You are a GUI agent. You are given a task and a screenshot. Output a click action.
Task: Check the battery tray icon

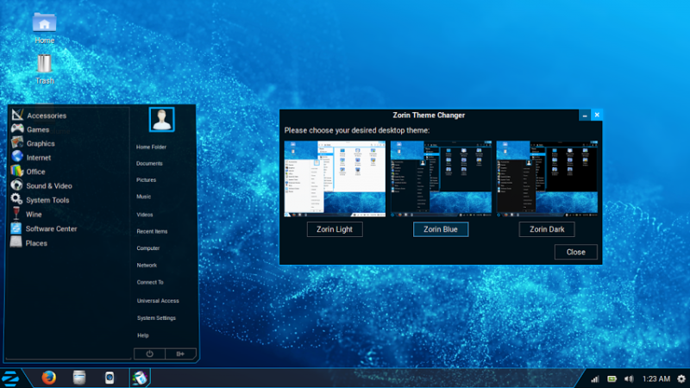[612, 379]
